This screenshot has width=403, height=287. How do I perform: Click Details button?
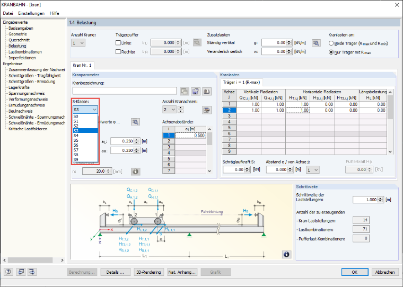point(115,272)
